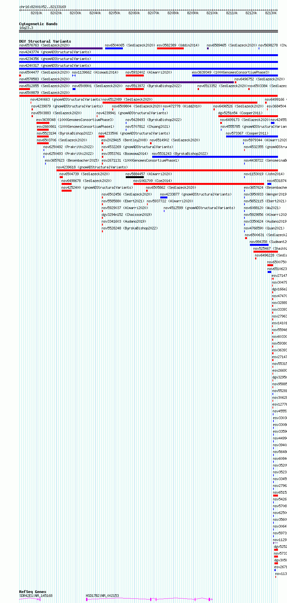287x603 pixels.
Task: Click nsv5531243 (ByrskaBishop2022) label
Action: pyautogui.click(x=180, y=154)
